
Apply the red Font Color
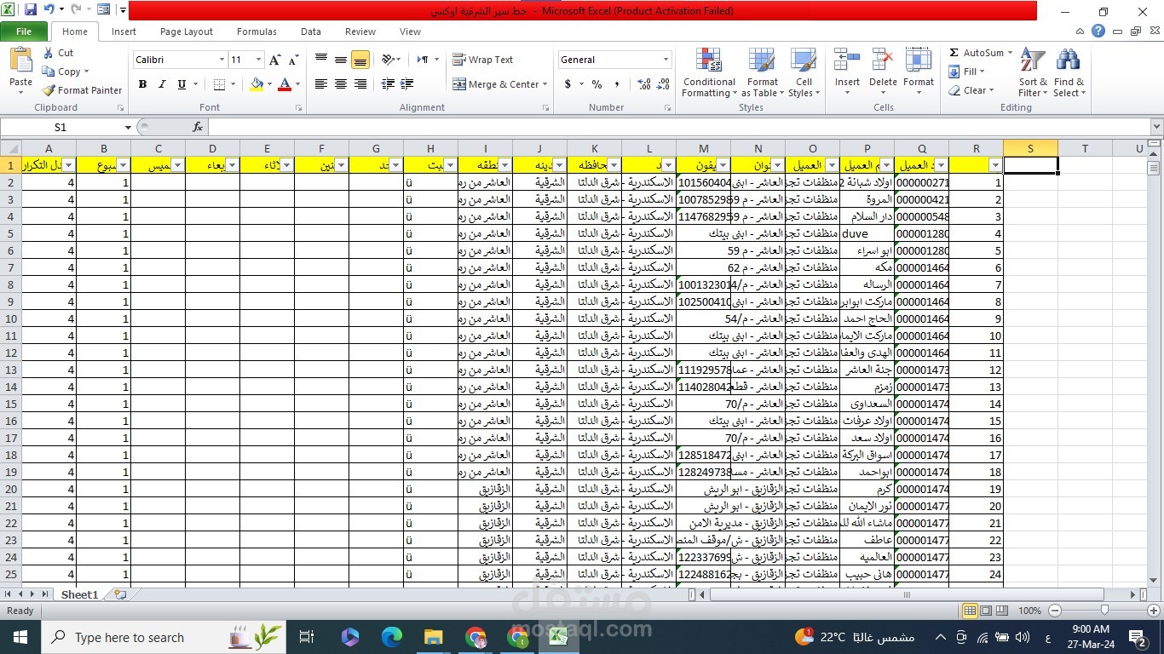coord(284,84)
